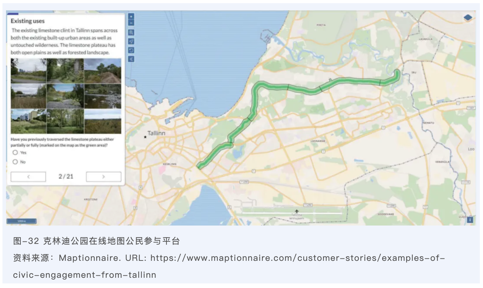Viewport: 483px width, 288px height.
Task: Collapse the survey panel with double chevron
Action: click(x=131, y=59)
